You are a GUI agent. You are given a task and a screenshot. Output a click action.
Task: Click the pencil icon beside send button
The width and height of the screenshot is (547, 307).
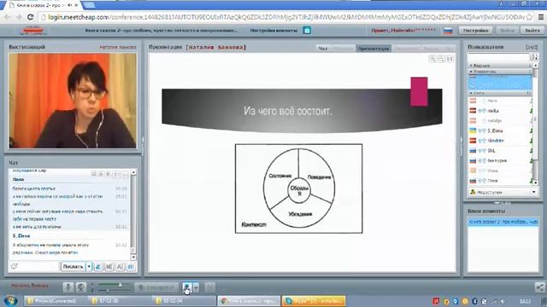tap(98, 267)
